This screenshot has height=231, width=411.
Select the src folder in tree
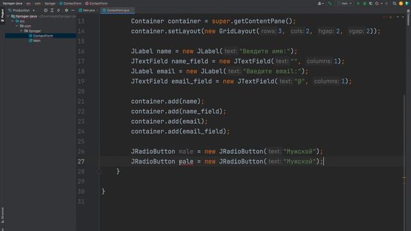click(22, 21)
